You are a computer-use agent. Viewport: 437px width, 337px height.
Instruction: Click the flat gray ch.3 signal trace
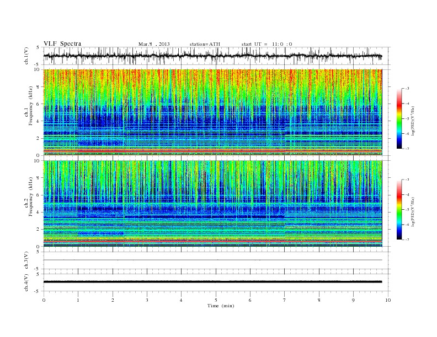[212, 260]
